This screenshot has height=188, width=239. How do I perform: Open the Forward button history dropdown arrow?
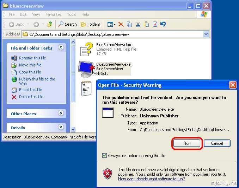(x=43, y=24)
